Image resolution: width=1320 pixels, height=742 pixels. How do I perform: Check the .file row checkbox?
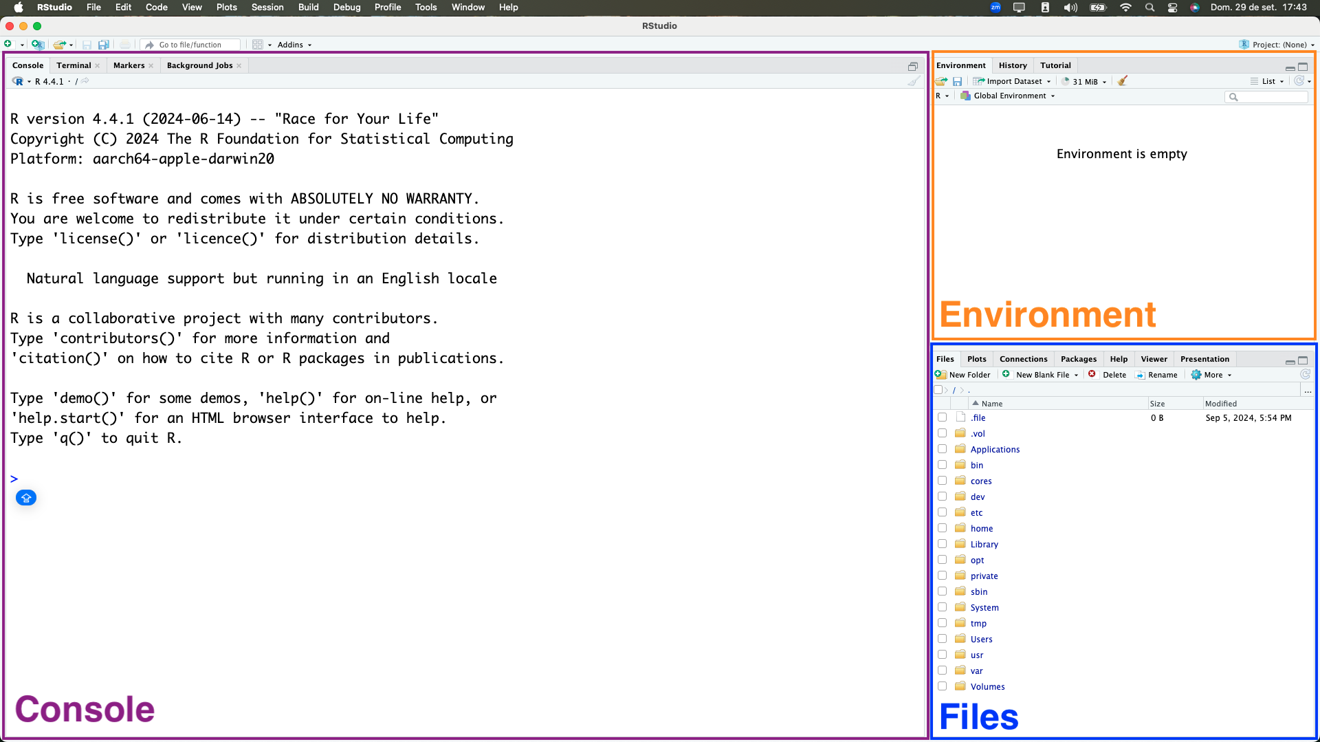942,417
